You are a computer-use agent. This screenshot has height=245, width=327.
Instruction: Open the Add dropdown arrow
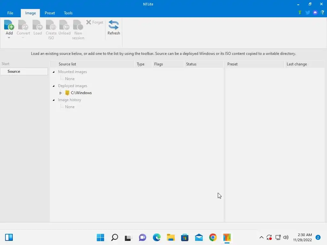coord(9,38)
